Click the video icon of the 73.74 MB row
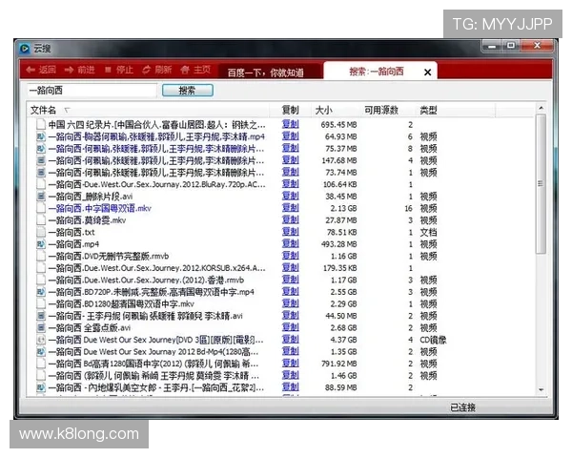Viewport: 572px width, 458px height. coord(41,173)
